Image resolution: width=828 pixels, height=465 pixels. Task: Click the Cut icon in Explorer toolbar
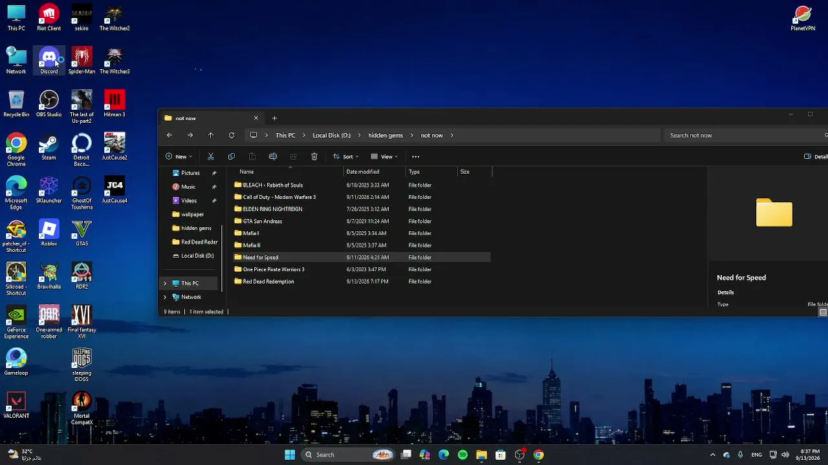[211, 156]
